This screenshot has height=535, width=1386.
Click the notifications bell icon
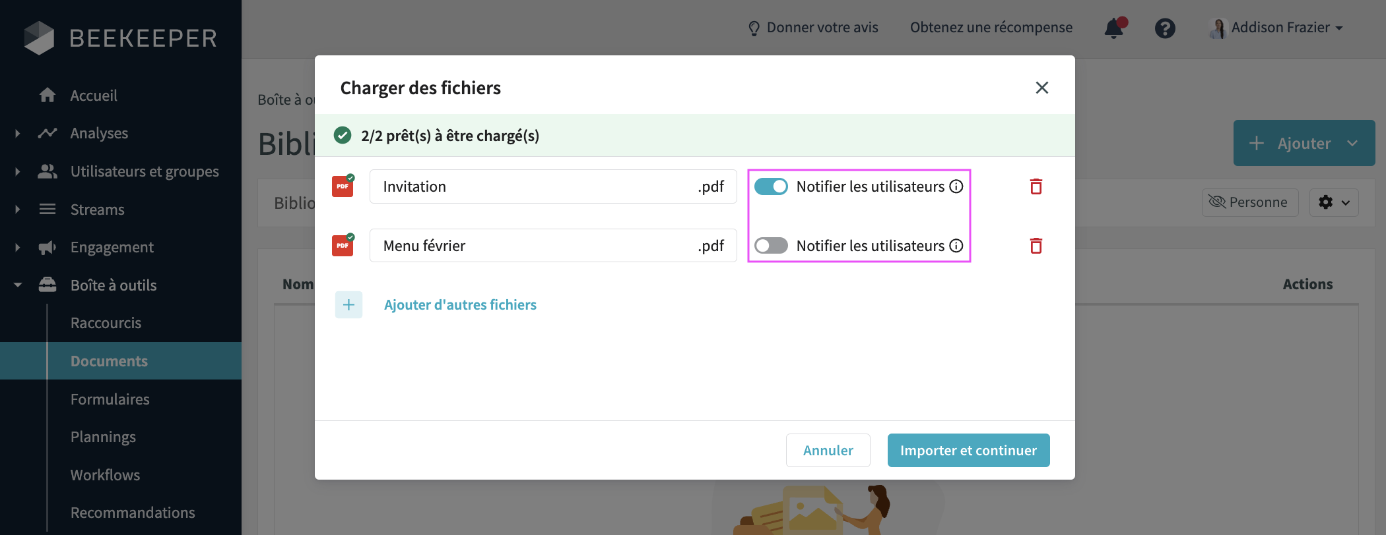click(x=1114, y=28)
